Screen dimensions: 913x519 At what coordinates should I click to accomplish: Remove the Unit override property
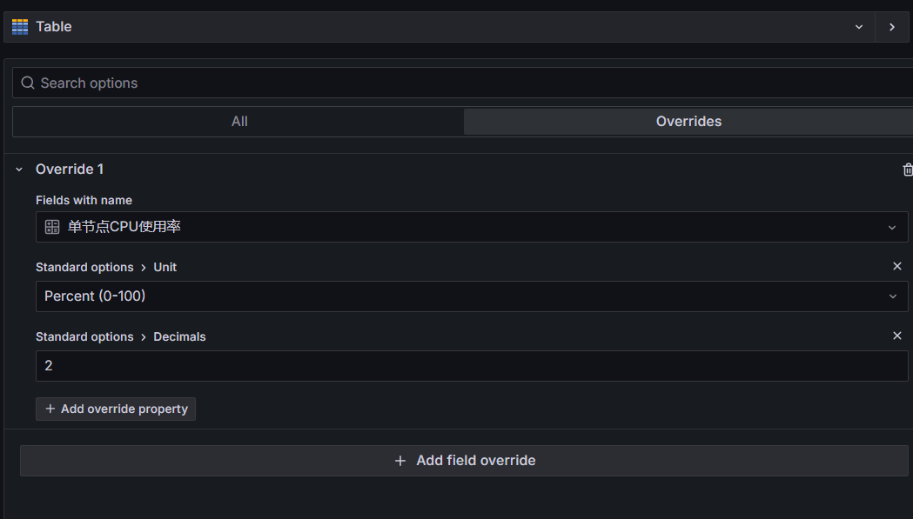tap(896, 266)
